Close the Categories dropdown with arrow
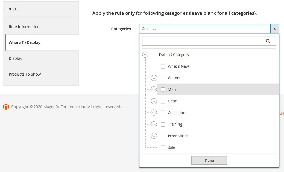The height and width of the screenshot is (172, 284). tap(274, 29)
